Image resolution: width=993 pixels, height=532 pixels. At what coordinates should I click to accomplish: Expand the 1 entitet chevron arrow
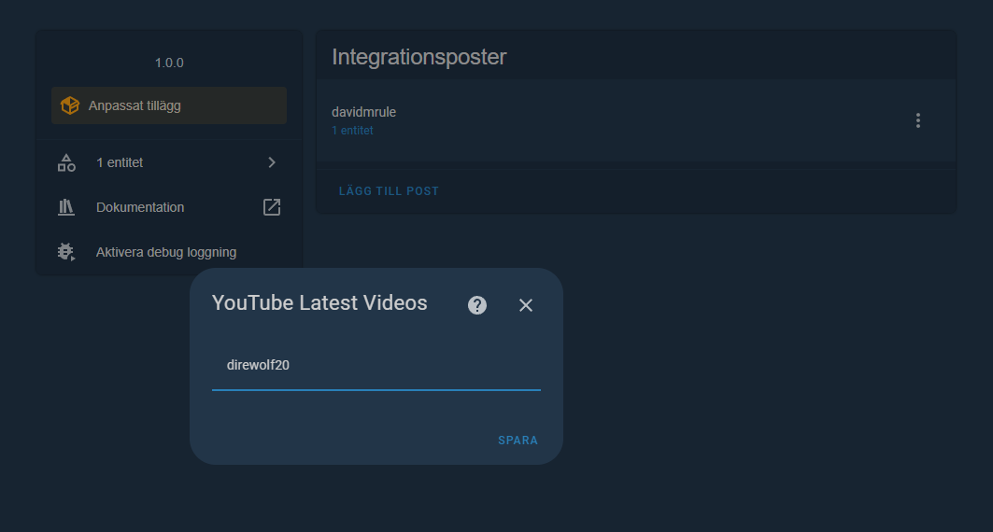(x=272, y=162)
